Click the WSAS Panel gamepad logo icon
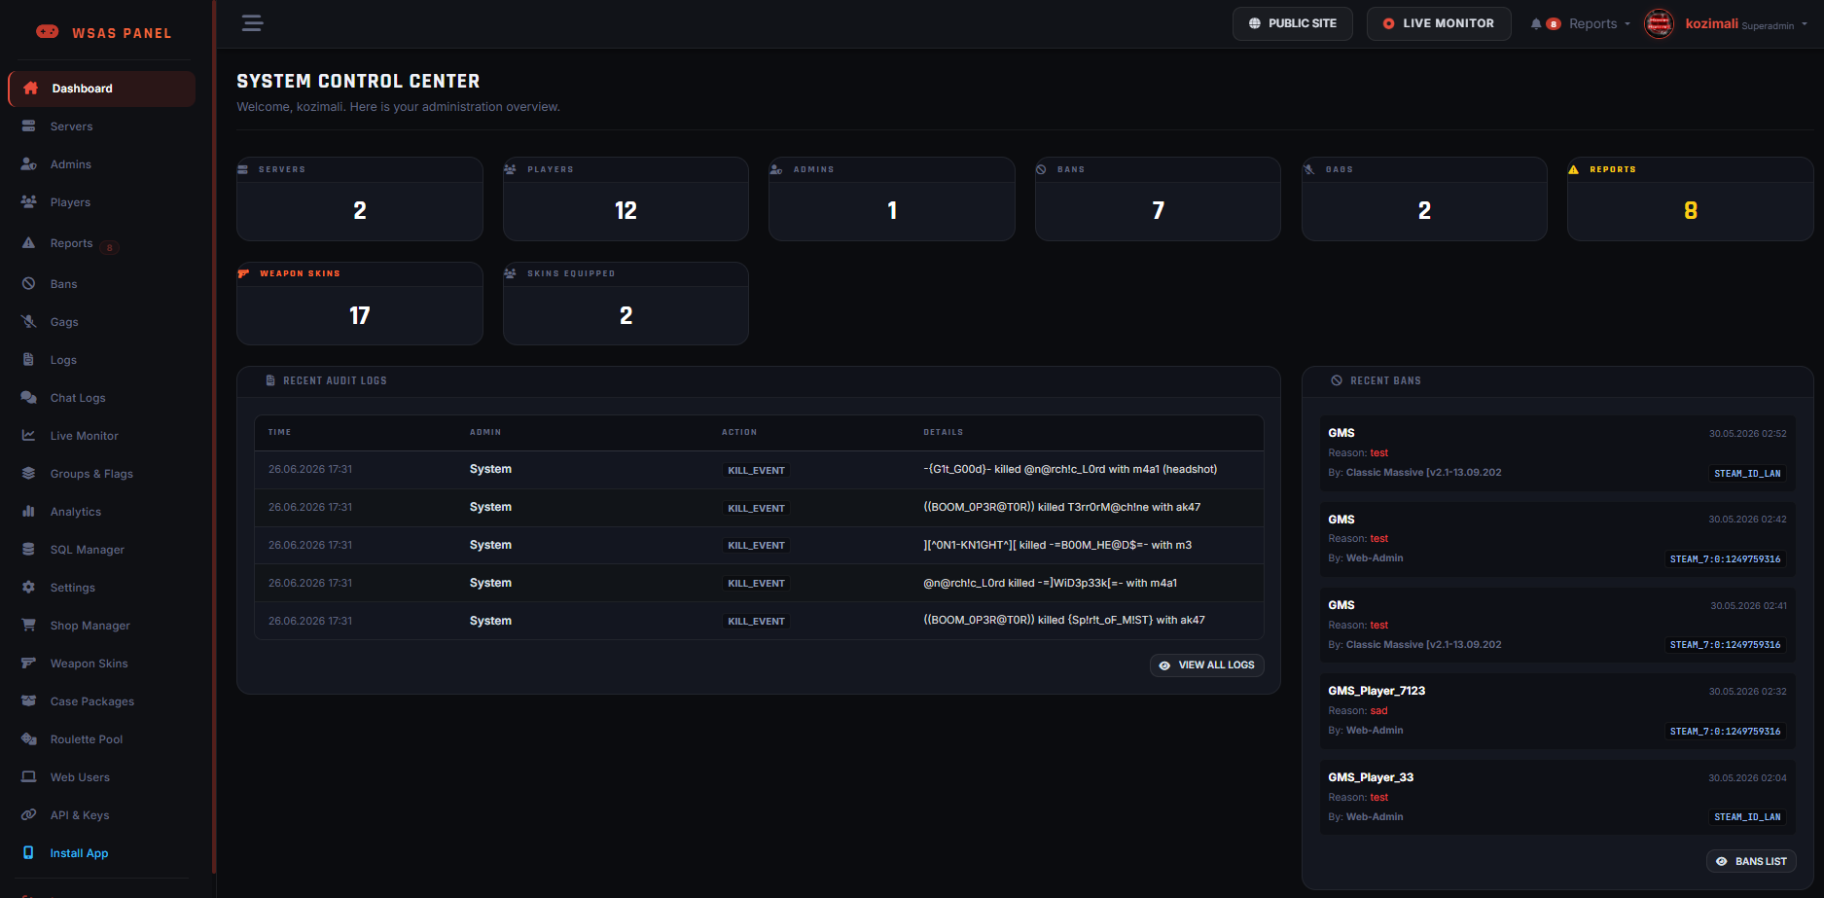This screenshot has height=898, width=1824. click(x=47, y=32)
